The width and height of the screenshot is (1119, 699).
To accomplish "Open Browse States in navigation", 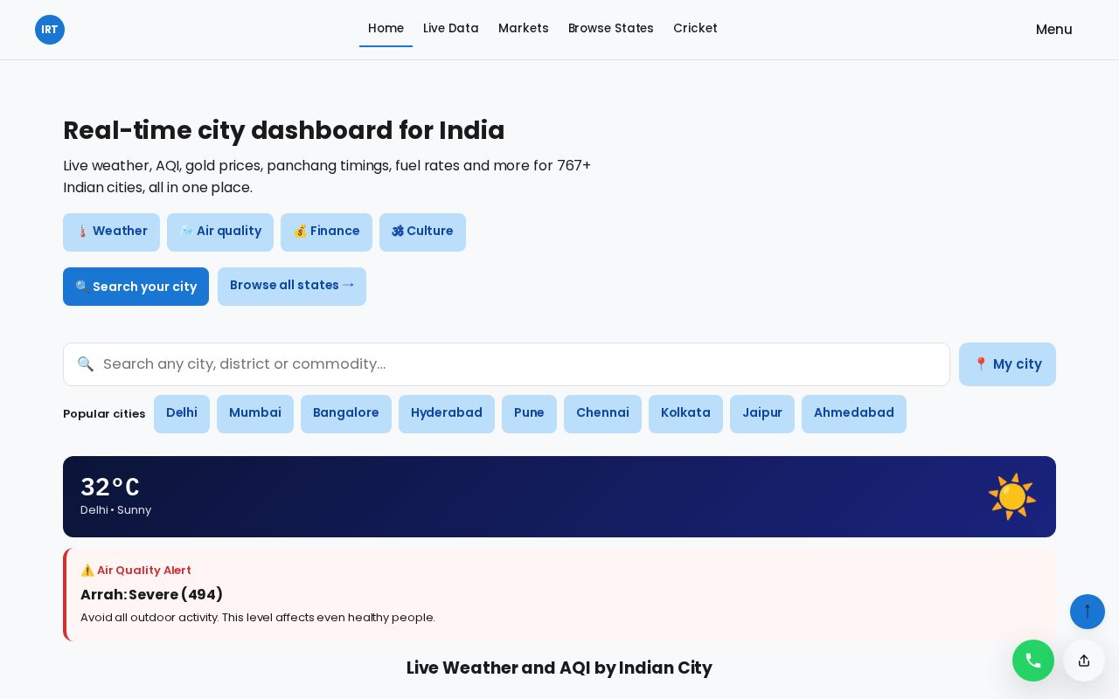I will coord(611,29).
